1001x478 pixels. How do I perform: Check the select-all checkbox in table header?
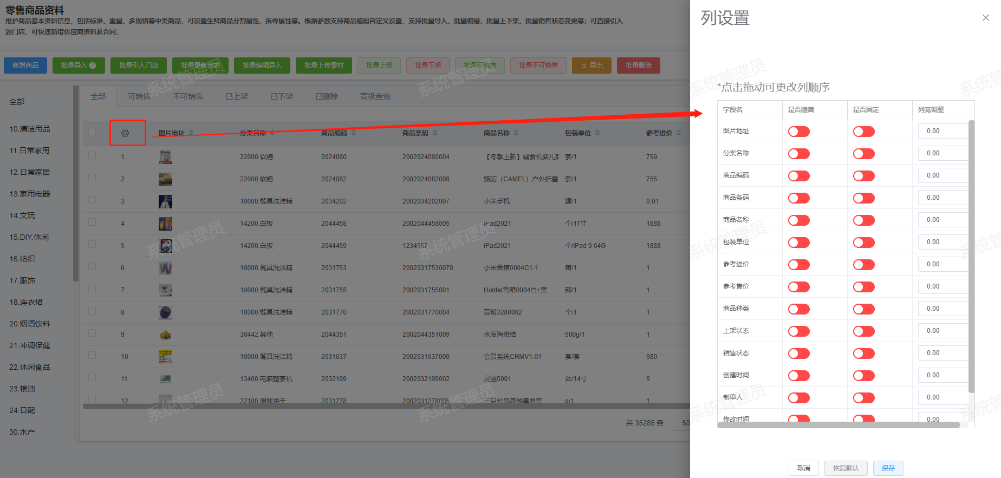[x=92, y=132]
